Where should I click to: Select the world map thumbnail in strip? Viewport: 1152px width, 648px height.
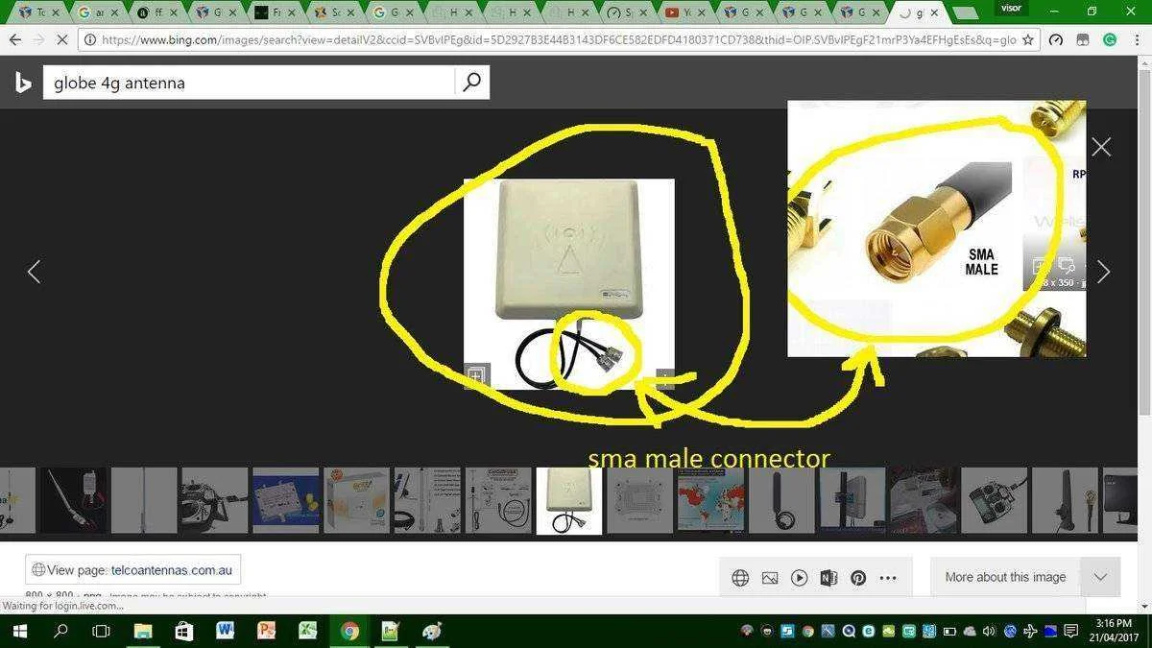point(710,500)
